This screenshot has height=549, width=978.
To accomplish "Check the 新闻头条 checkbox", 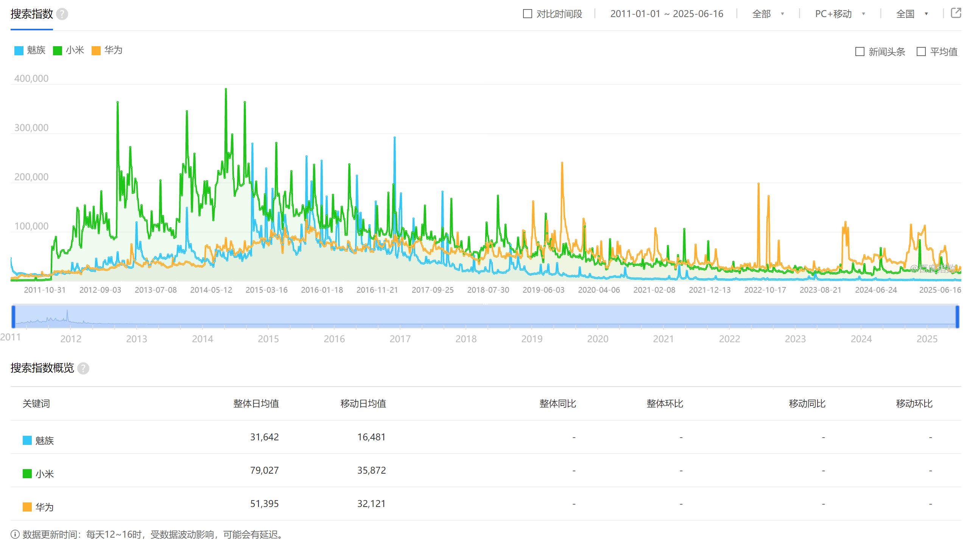I will coord(860,51).
